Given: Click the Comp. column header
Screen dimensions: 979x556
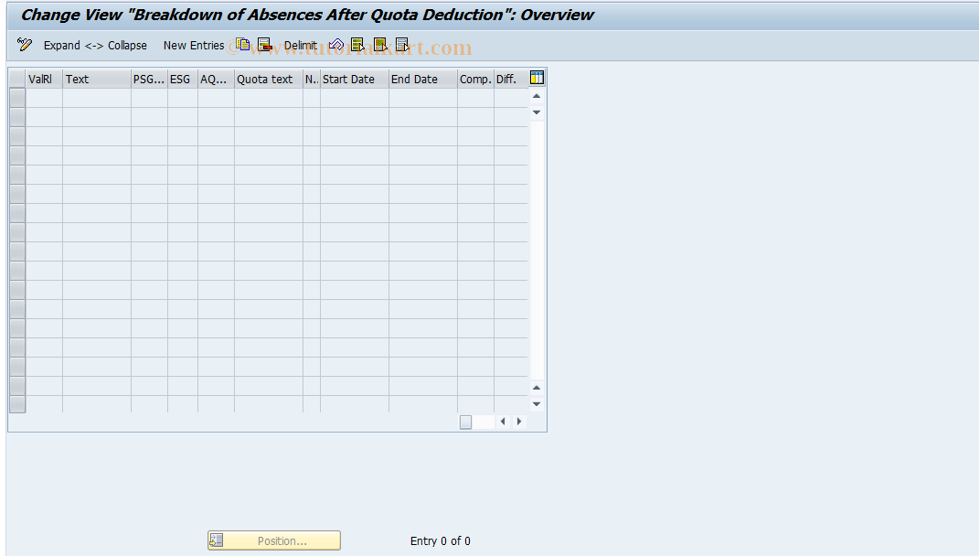Looking at the screenshot, I should [475, 80].
